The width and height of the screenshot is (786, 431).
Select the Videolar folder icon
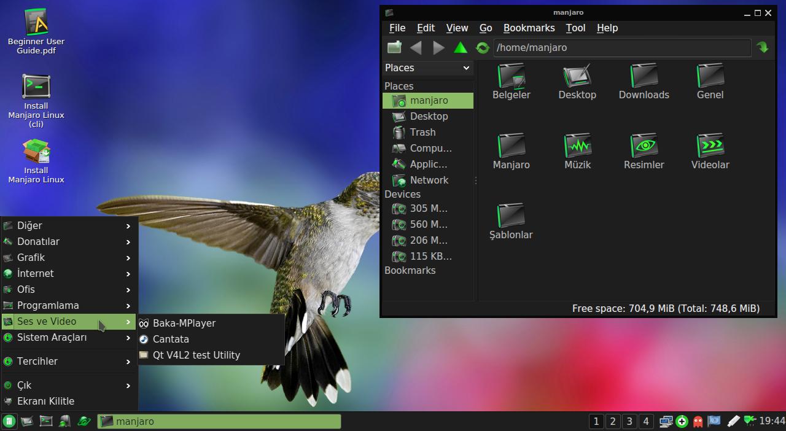pos(710,152)
